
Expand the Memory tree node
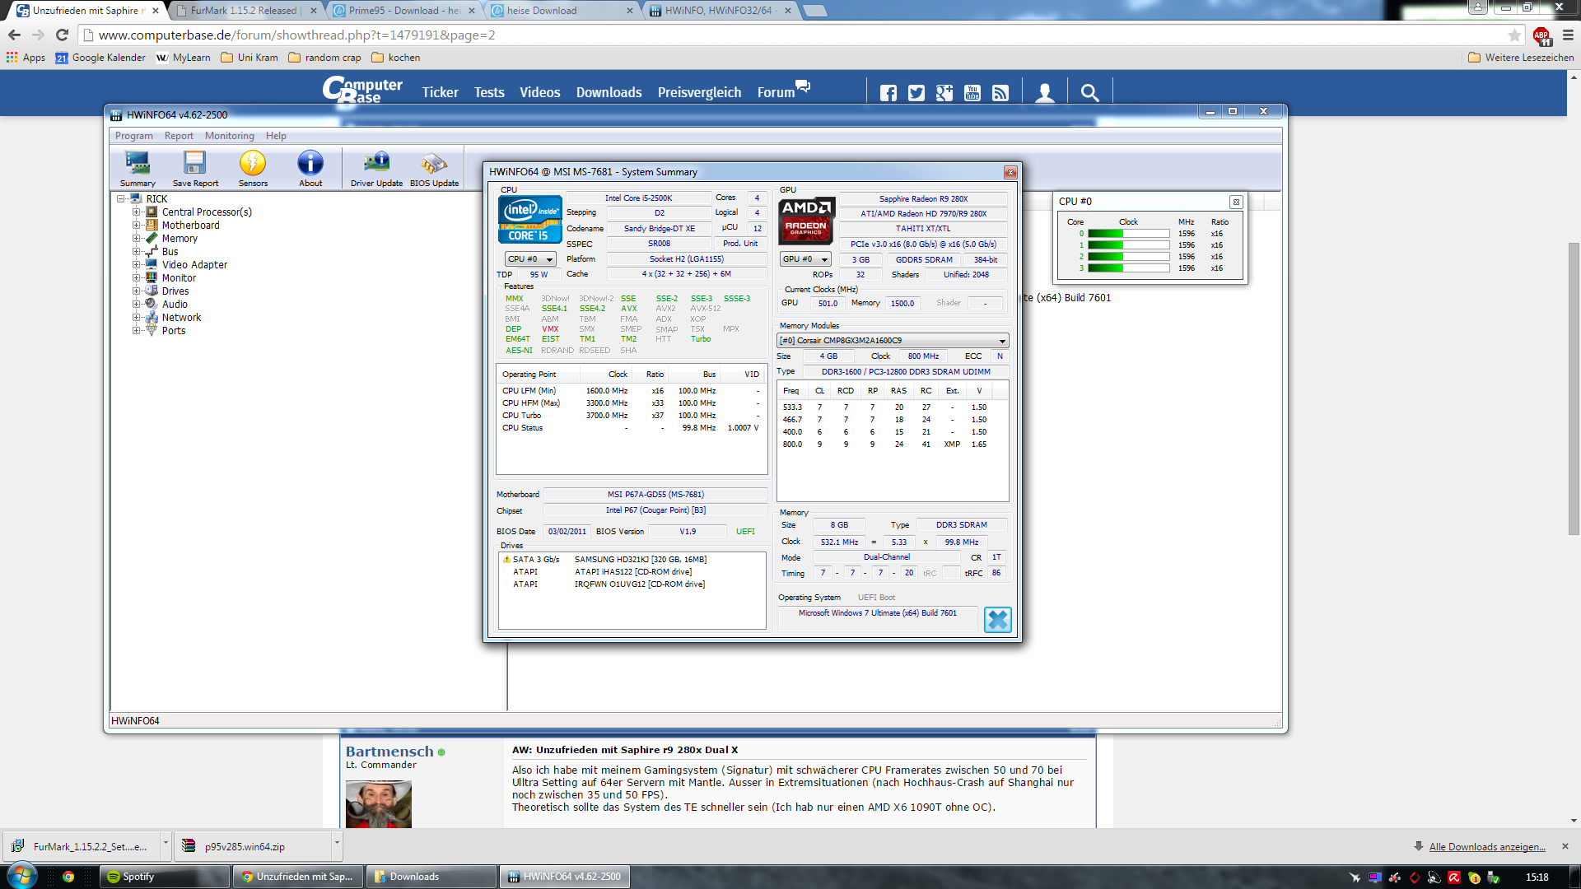[137, 239]
